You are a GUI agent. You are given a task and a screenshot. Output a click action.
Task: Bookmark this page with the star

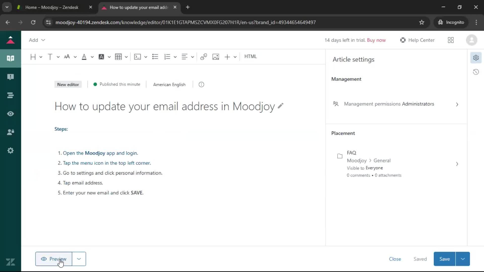tap(422, 22)
